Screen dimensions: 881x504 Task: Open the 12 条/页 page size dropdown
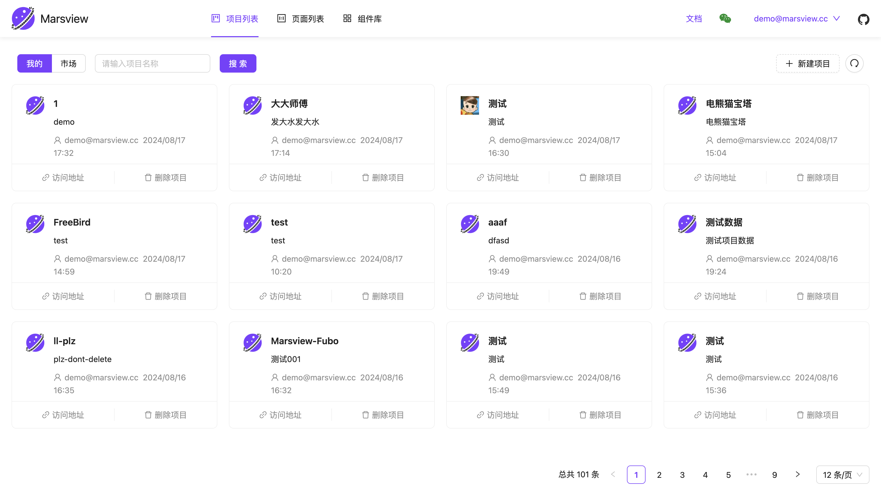(x=842, y=475)
